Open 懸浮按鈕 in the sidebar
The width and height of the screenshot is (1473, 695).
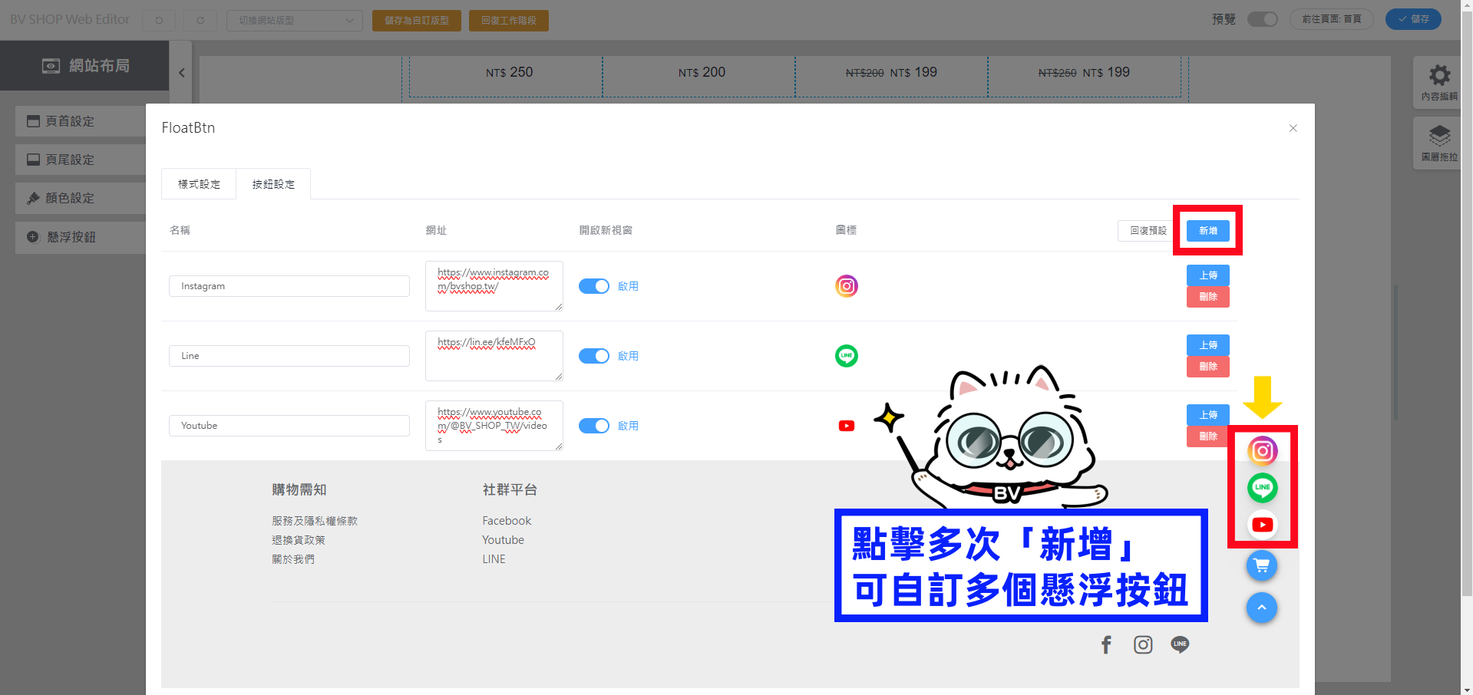coord(81,237)
